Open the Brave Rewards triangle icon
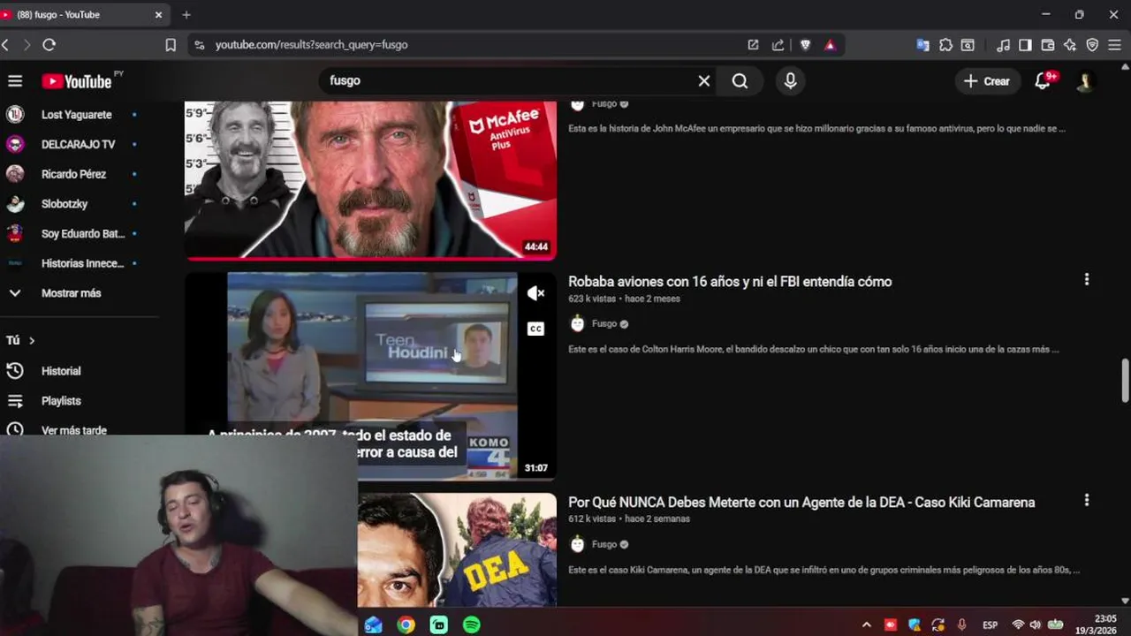Viewport: 1131px width, 636px height. (830, 44)
